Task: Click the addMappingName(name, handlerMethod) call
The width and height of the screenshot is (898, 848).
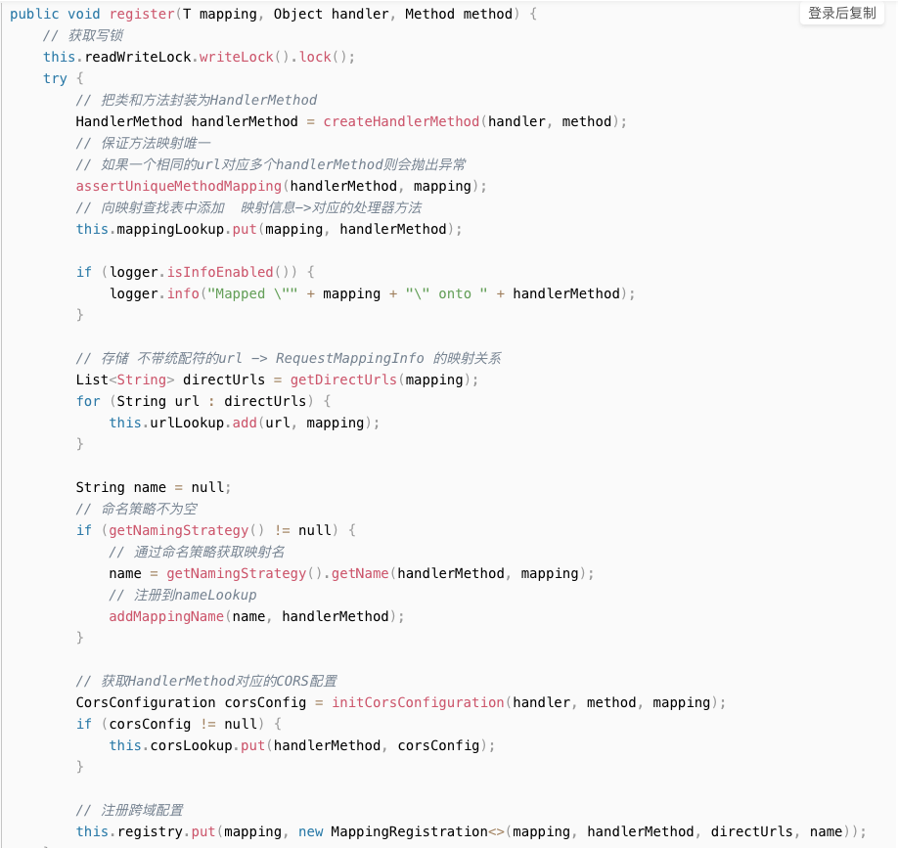Action: tap(256, 616)
